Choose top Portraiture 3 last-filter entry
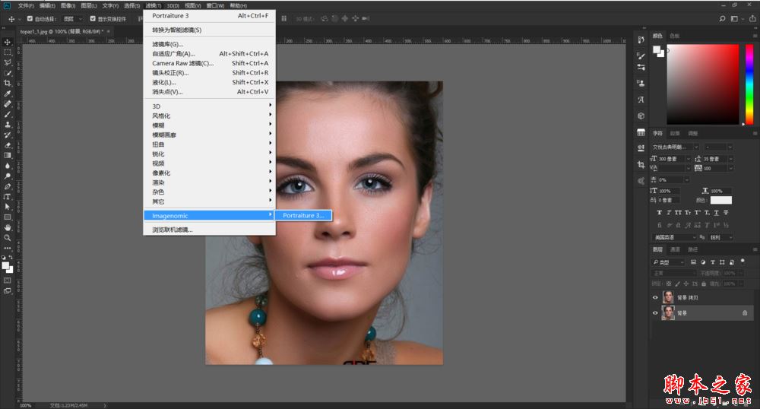 [210, 16]
